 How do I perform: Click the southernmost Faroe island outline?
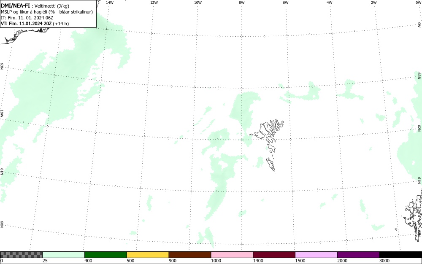271,164
